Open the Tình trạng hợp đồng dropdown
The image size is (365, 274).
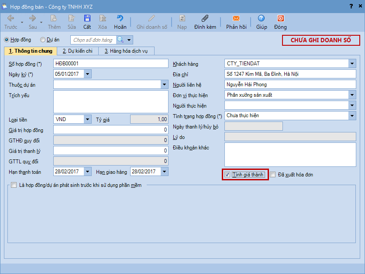tap(352, 116)
